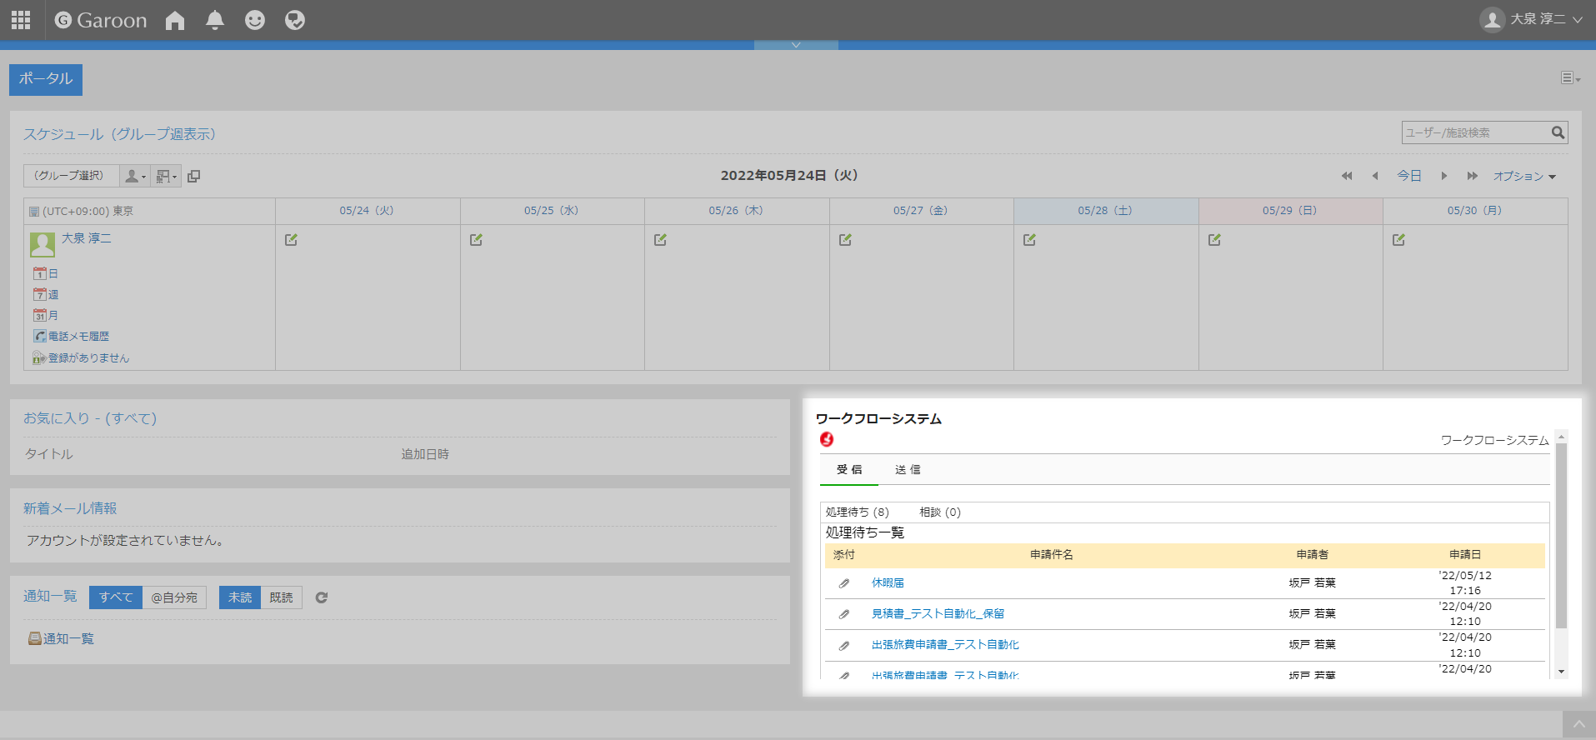
Task: Select the 相談 (0) tab
Action: (x=939, y=512)
